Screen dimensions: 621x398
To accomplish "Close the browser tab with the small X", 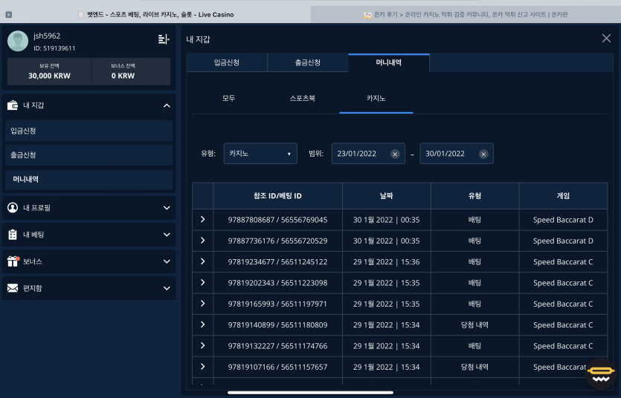I will 9,15.
